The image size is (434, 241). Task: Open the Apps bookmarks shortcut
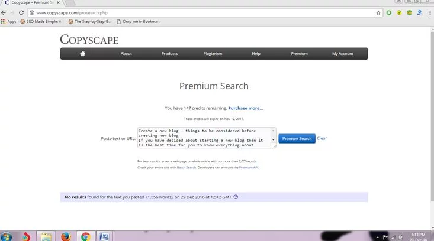[x=8, y=21]
